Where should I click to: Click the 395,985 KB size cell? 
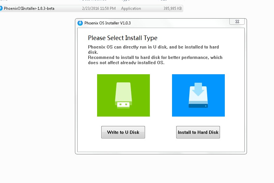point(172,8)
